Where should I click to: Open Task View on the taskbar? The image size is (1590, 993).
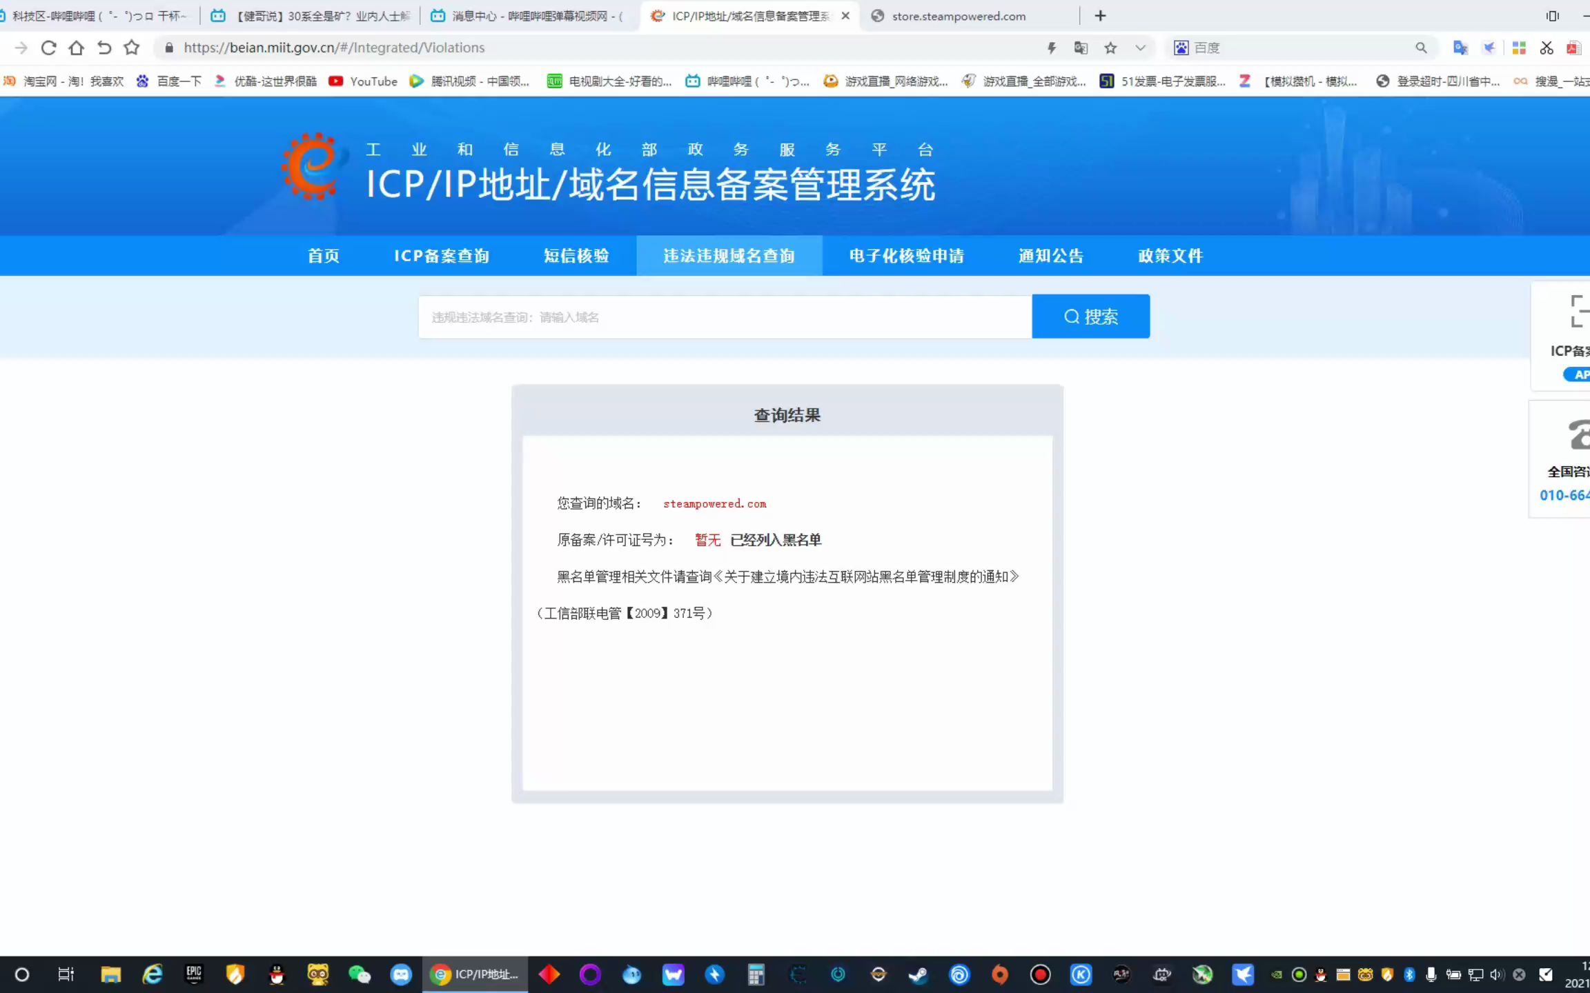click(66, 974)
